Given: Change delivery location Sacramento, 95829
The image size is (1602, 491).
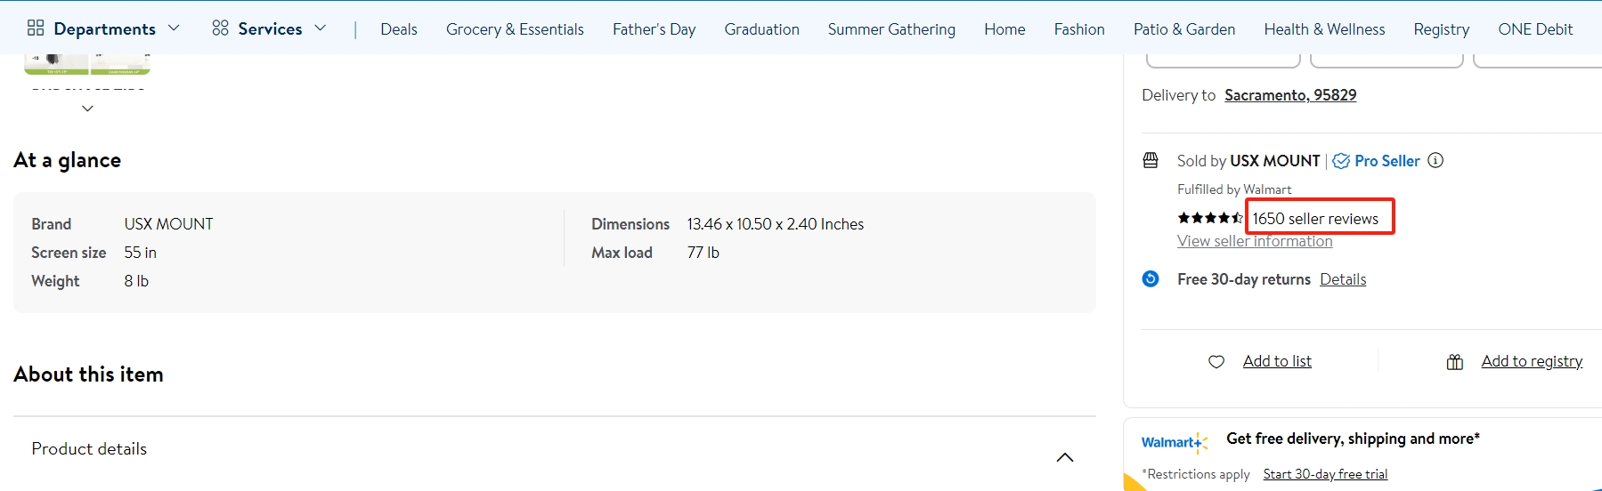Looking at the screenshot, I should click(1290, 95).
